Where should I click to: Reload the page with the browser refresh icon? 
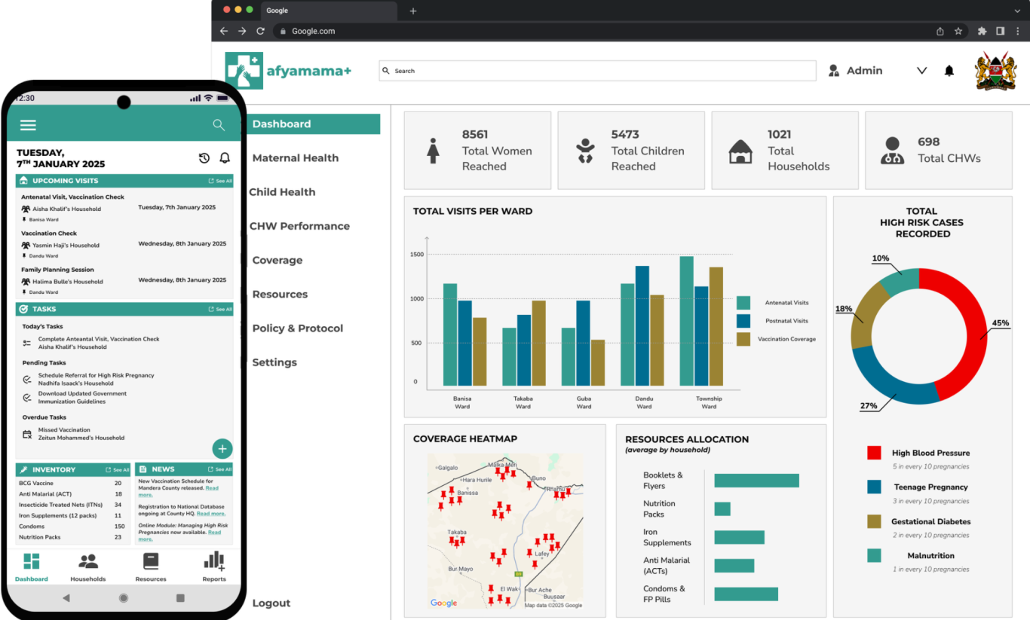261,31
